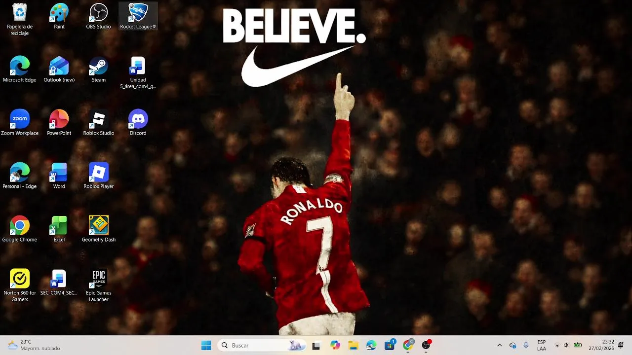
Task: Select the Paint desktop shortcut
Action: click(59, 16)
